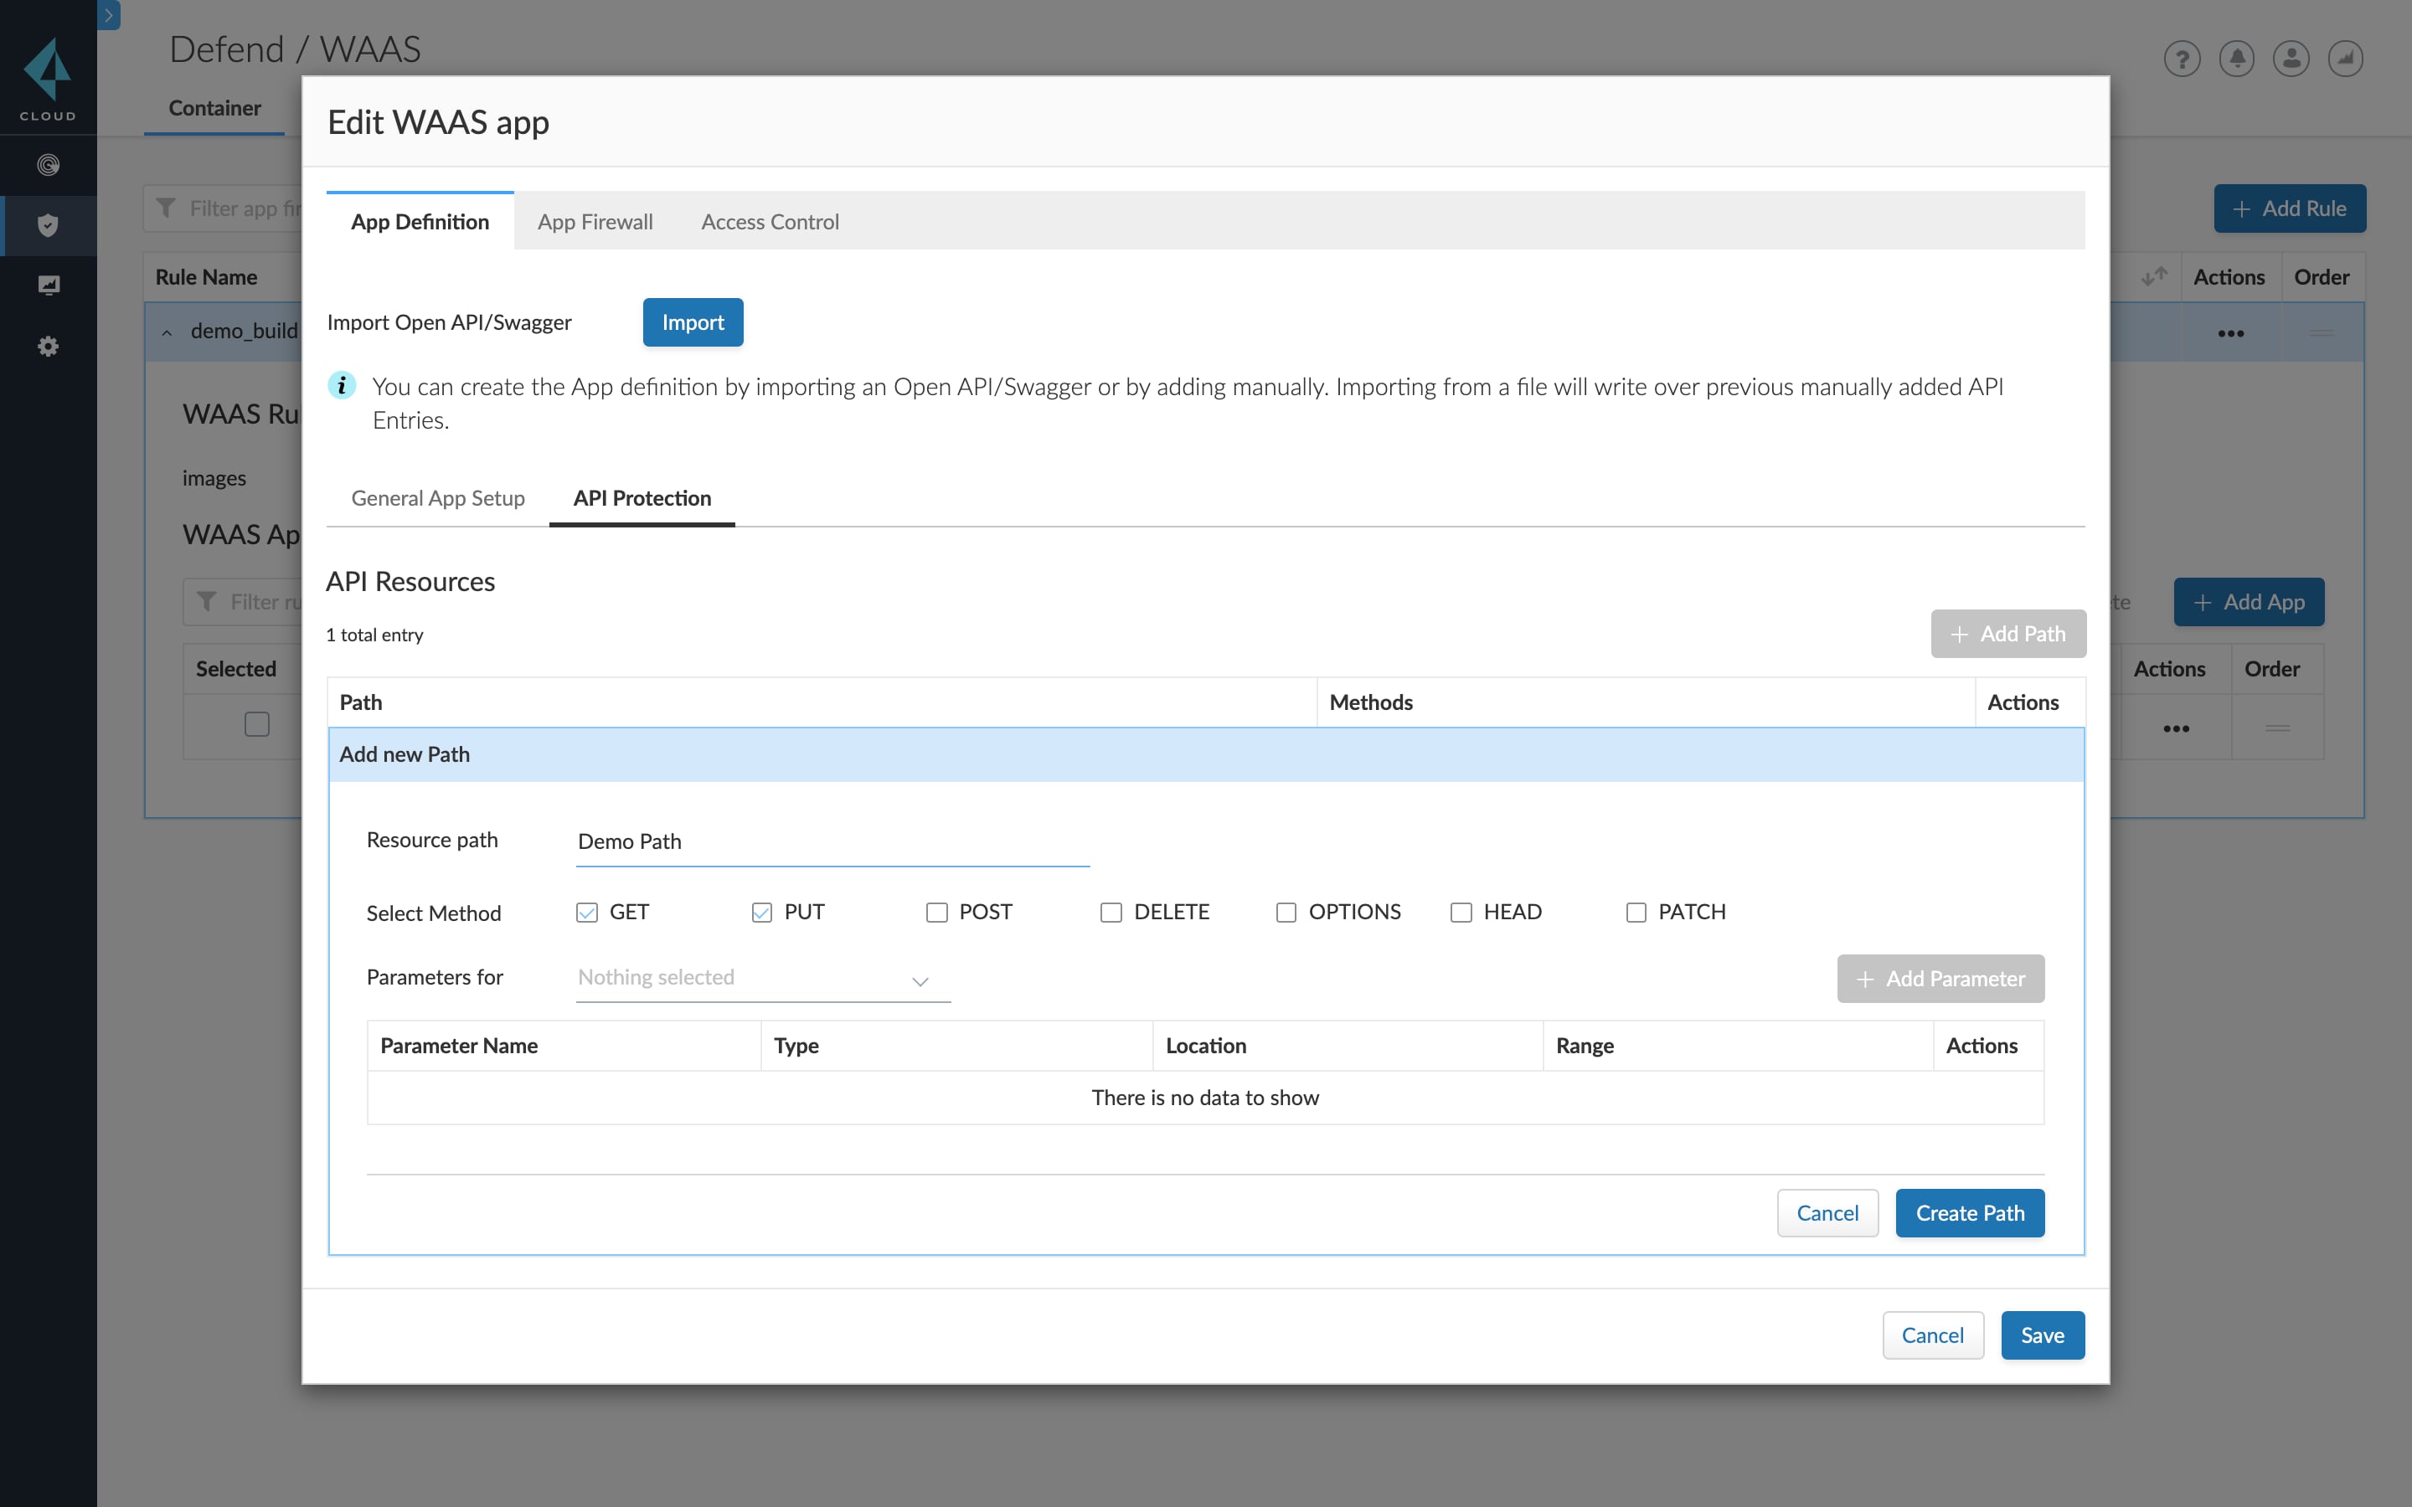Open the user profile icon

[x=2291, y=59]
